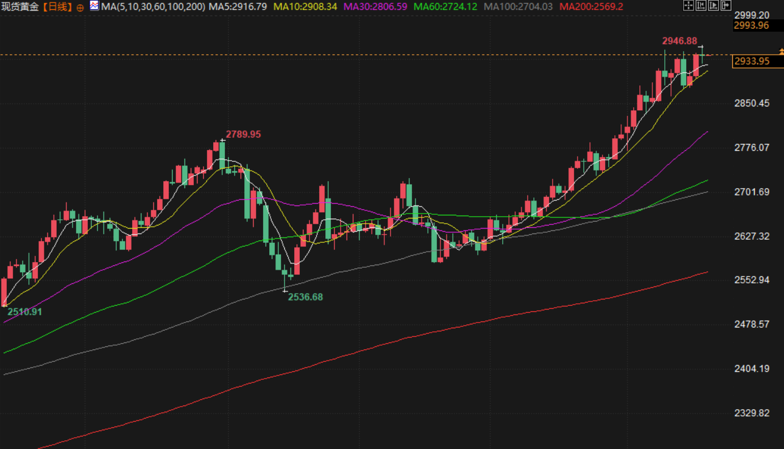Click the 2999.20 axis value

(x=752, y=15)
